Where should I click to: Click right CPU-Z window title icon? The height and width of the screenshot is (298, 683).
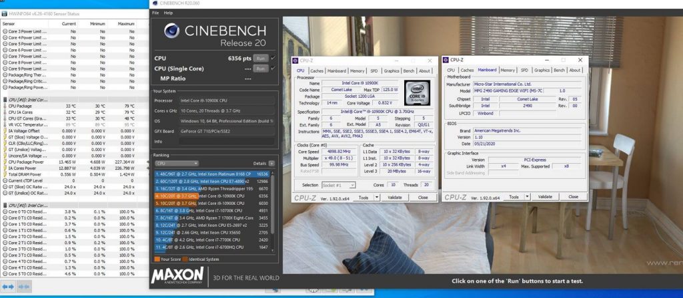[x=446, y=59]
